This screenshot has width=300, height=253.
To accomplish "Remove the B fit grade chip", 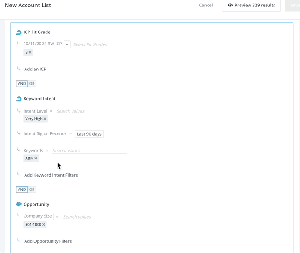I will (30, 53).
